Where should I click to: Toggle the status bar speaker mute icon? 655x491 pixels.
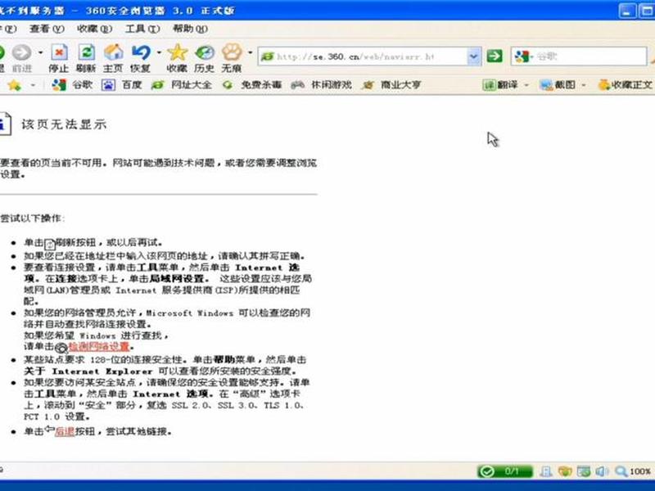[602, 471]
